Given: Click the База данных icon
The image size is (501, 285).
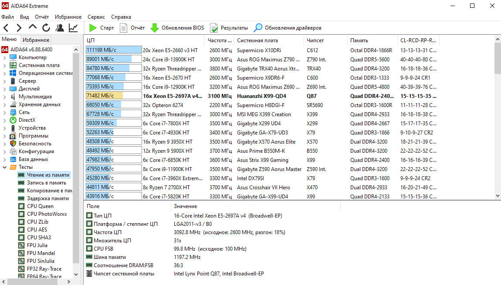Looking at the screenshot, I should (x=13, y=159).
